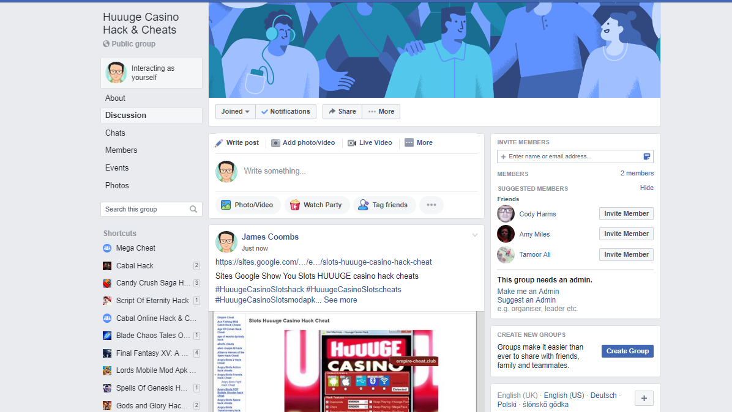Click the ellipsis button after Tag friends
The image size is (732, 412).
pyautogui.click(x=431, y=205)
